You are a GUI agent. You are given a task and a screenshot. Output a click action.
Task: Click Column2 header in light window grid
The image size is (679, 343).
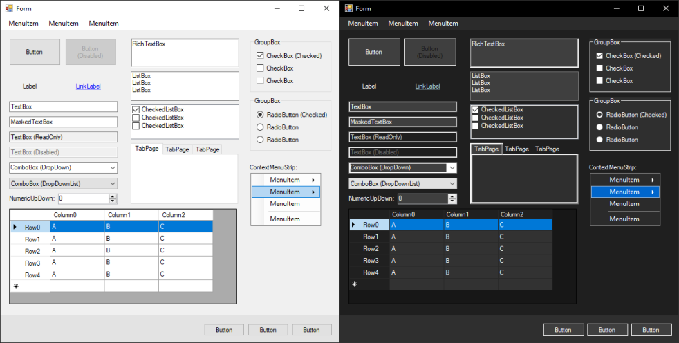click(186, 215)
